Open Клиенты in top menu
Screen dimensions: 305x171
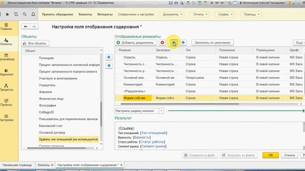pyautogui.click(x=85, y=14)
